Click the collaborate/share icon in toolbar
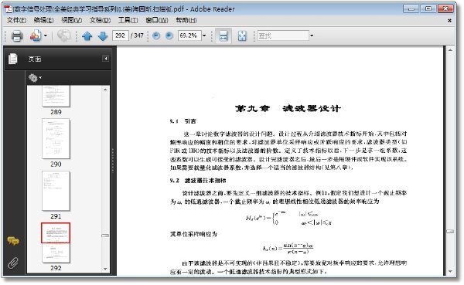 coord(36,36)
